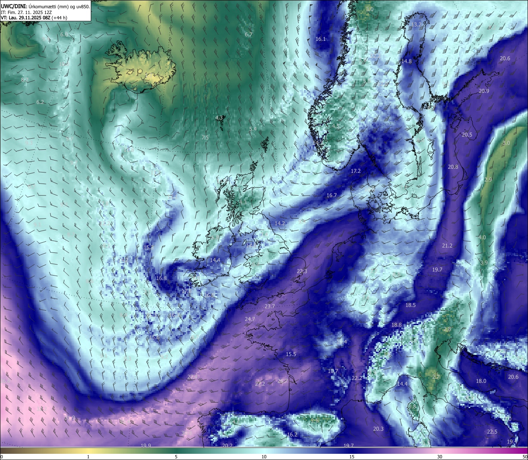Click the 22.3 value label
The height and width of the screenshot is (460, 528).
pos(302,271)
